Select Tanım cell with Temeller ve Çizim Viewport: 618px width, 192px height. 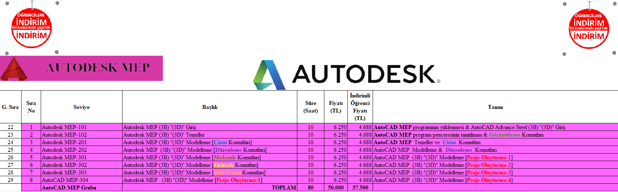click(x=495, y=142)
